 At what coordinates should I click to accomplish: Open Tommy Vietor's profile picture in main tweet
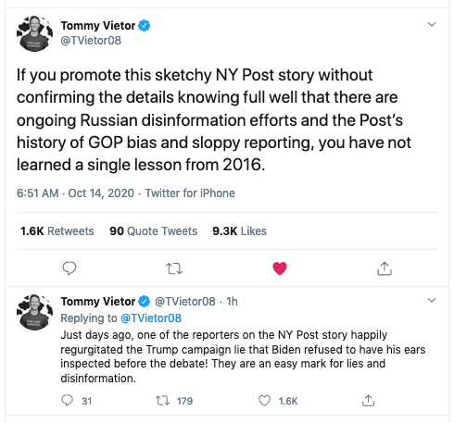point(34,33)
